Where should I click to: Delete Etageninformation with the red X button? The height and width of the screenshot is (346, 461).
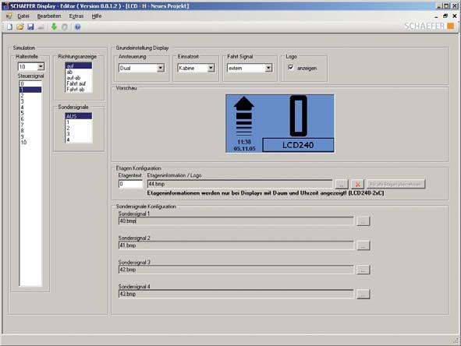[357, 184]
